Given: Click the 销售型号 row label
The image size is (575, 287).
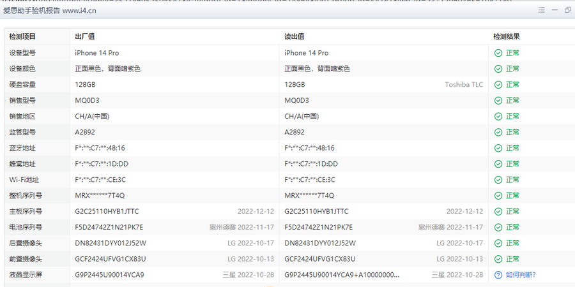Looking at the screenshot, I should pos(22,100).
